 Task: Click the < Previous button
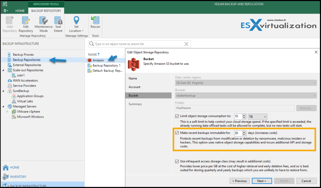[239, 181]
